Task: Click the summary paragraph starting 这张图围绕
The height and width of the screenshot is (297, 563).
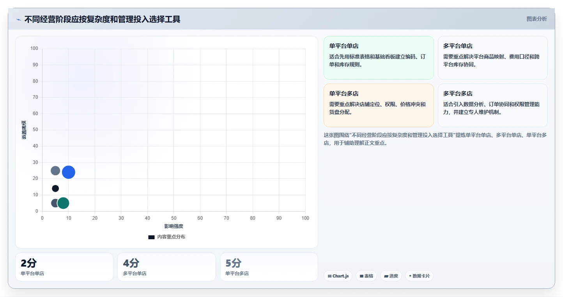Action: tap(435, 139)
